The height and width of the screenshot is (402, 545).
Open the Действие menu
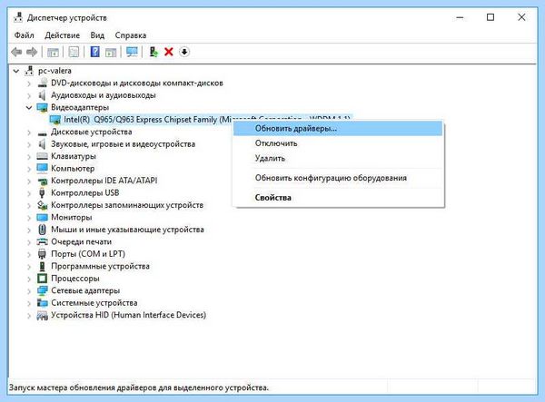(62, 35)
